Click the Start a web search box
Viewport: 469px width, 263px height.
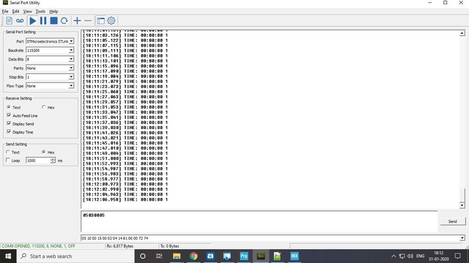coord(76,256)
